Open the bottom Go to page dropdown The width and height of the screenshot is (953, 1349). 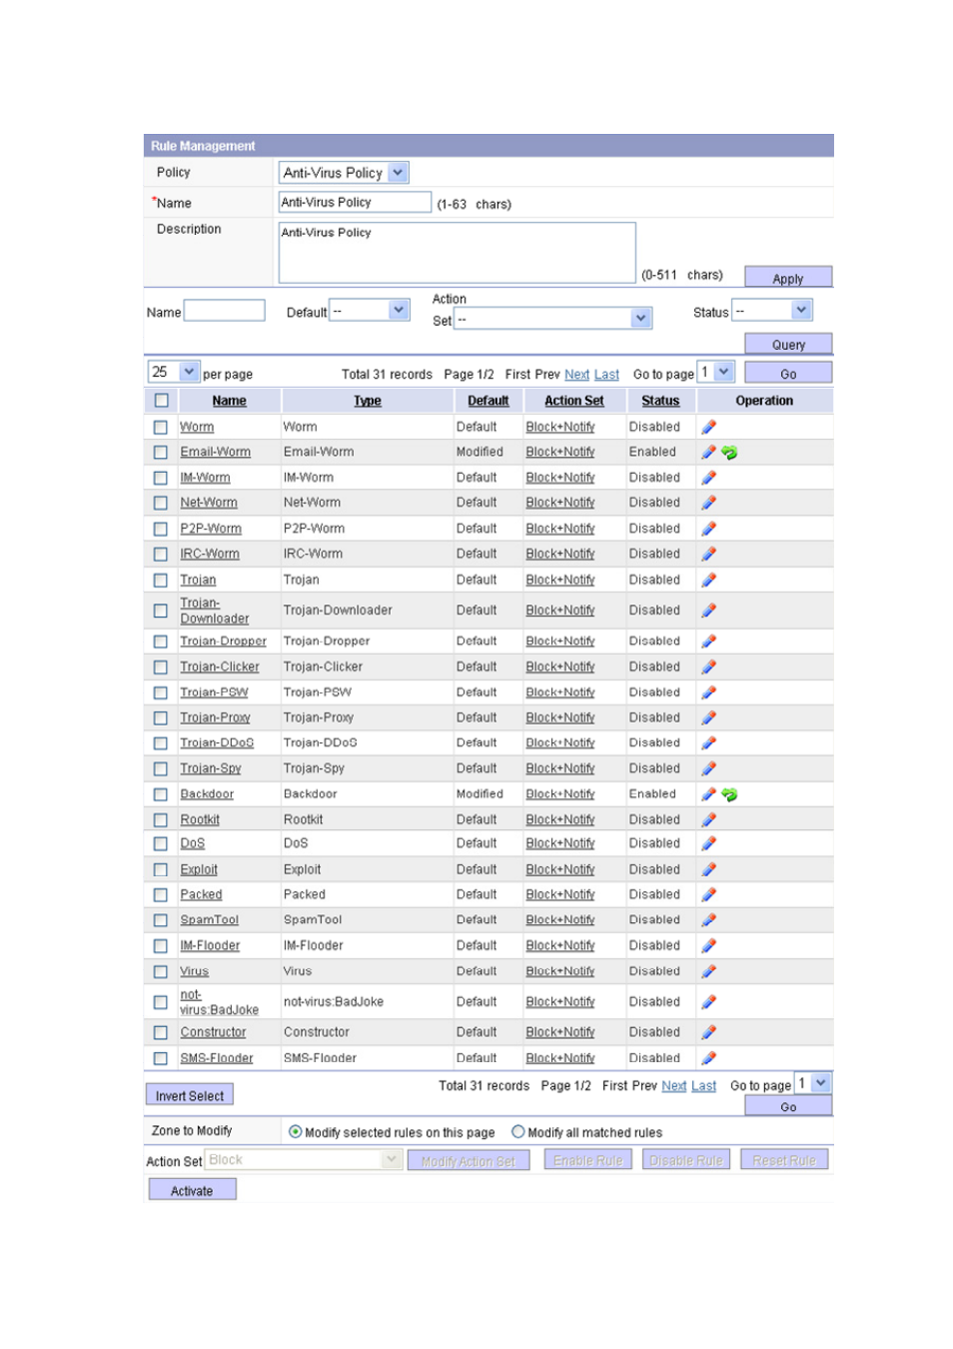(x=813, y=1083)
